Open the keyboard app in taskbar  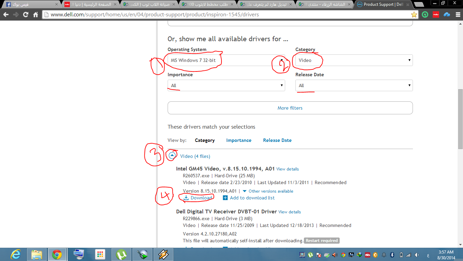click(79, 254)
